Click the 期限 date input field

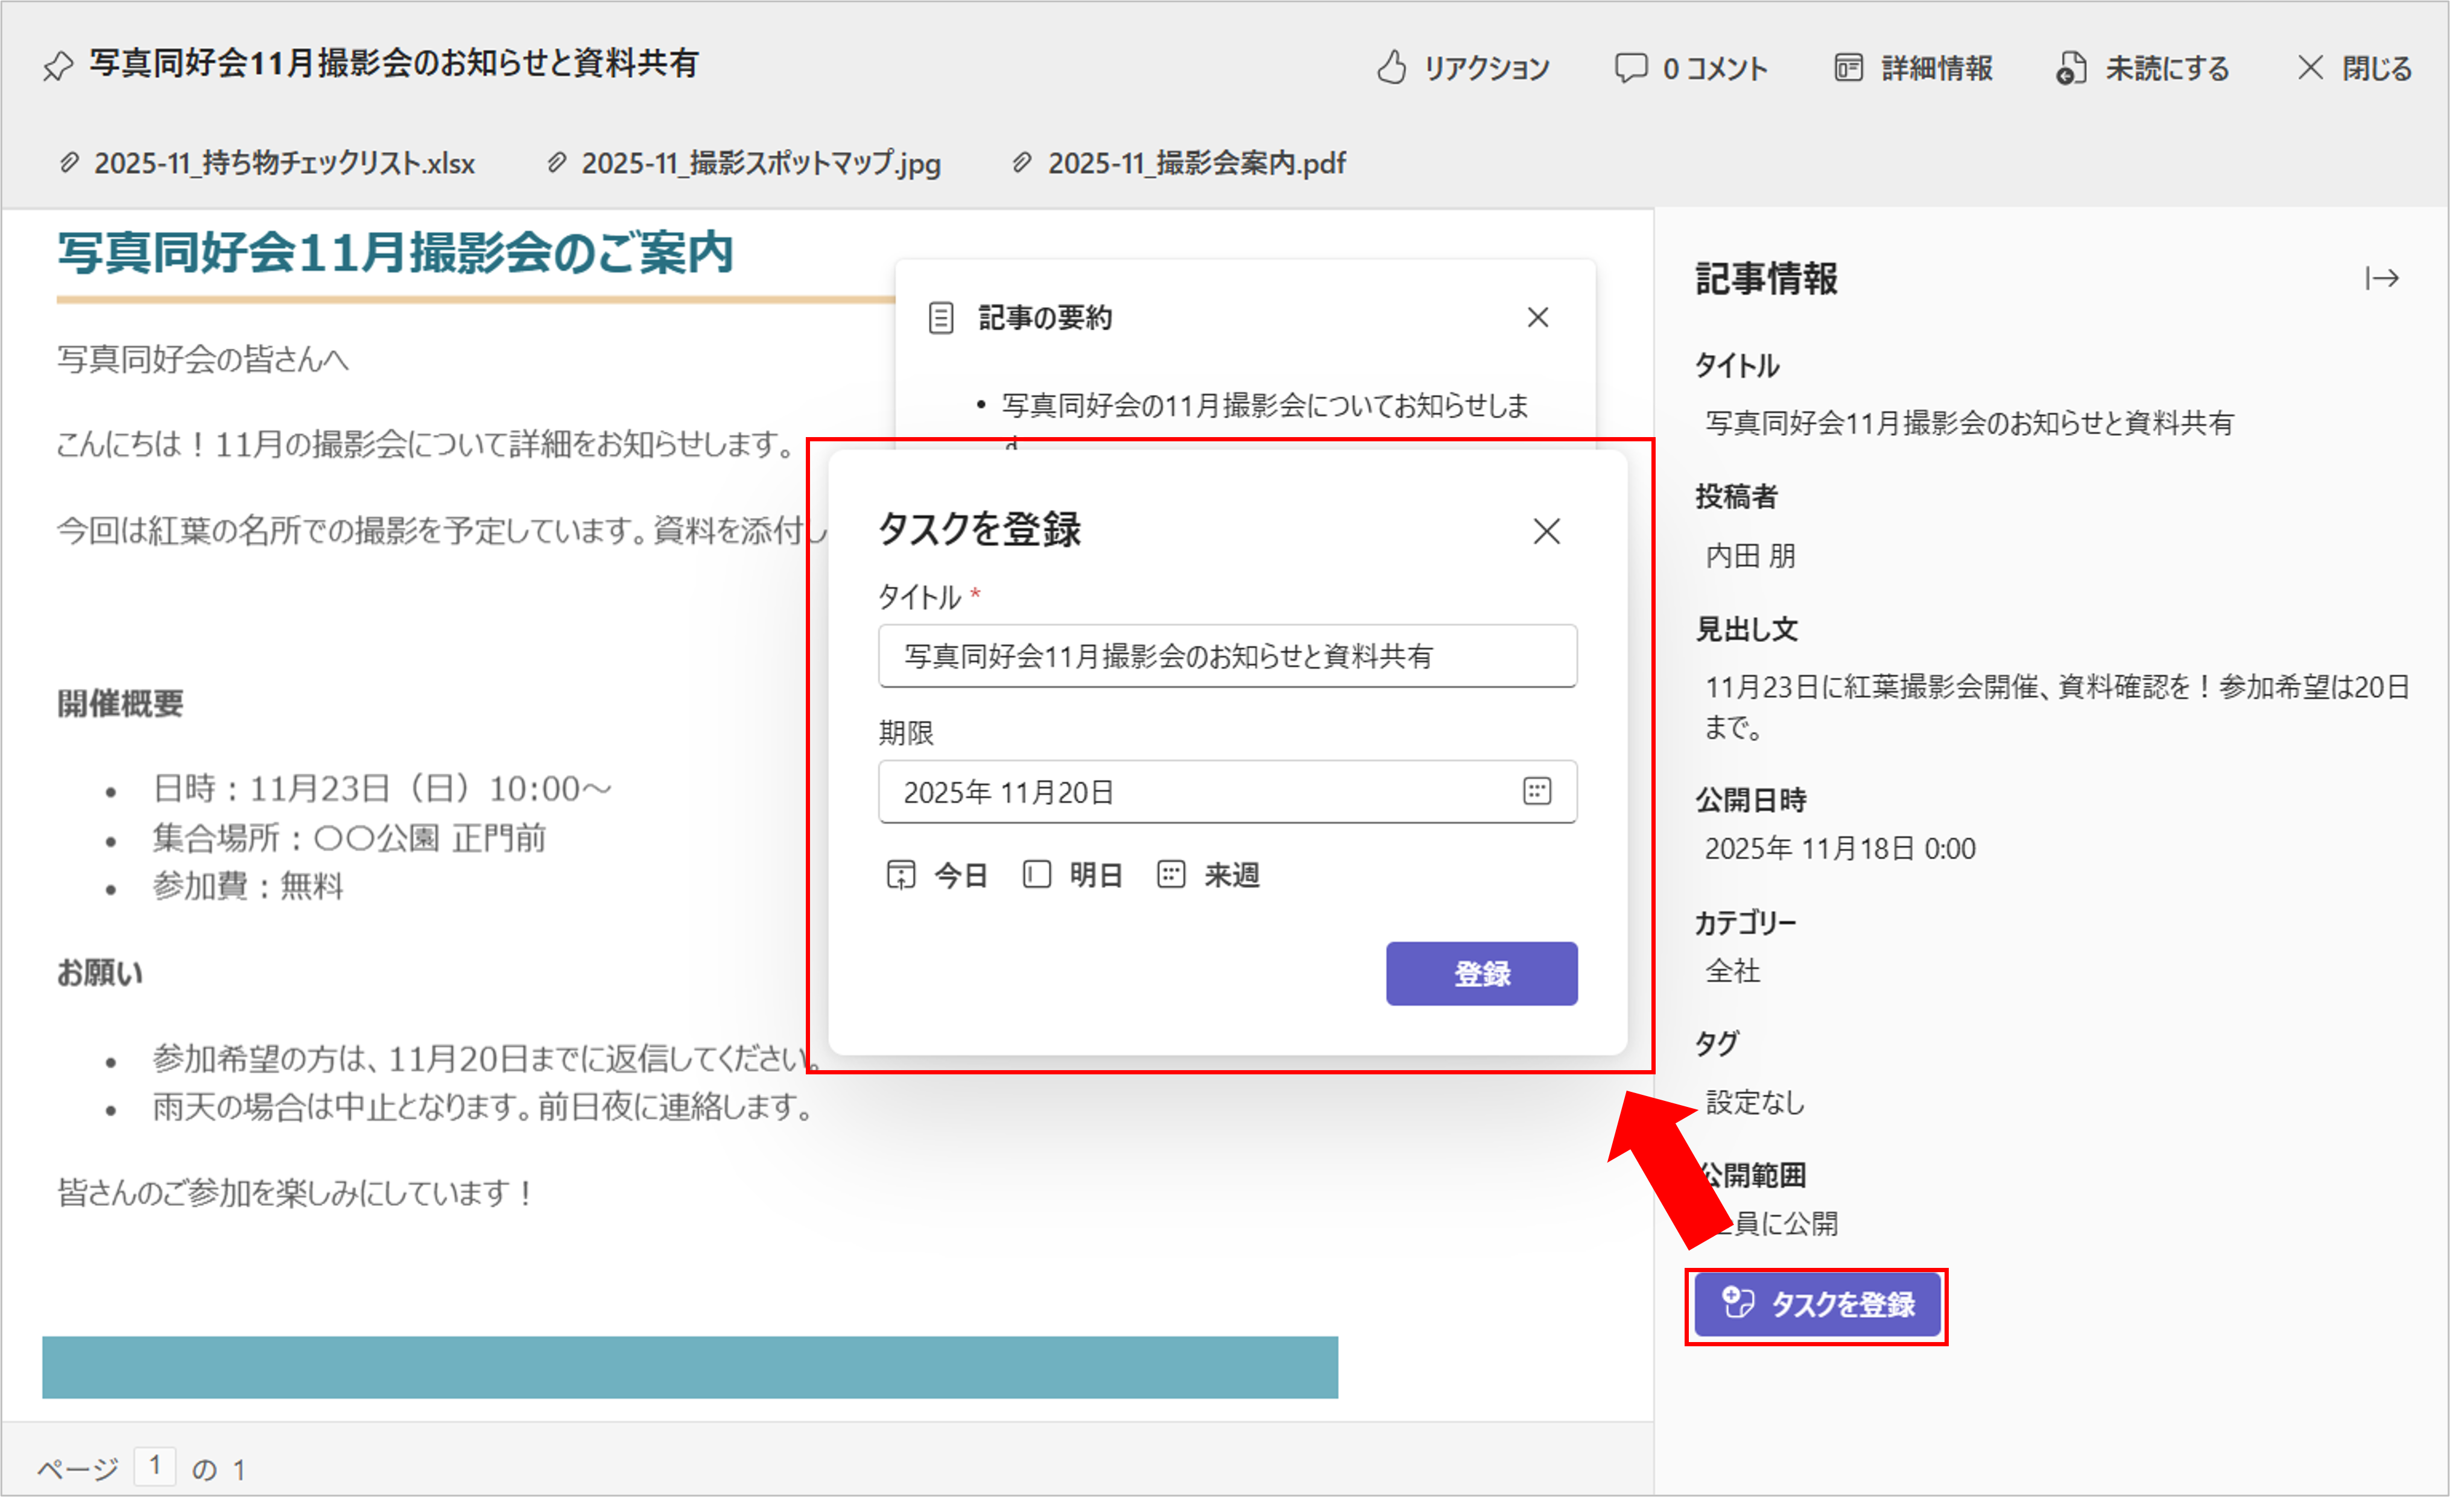pos(1228,792)
